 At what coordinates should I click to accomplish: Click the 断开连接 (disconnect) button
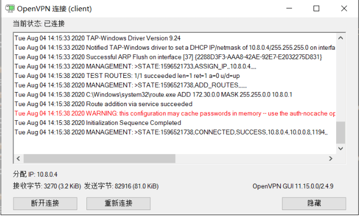point(45,203)
